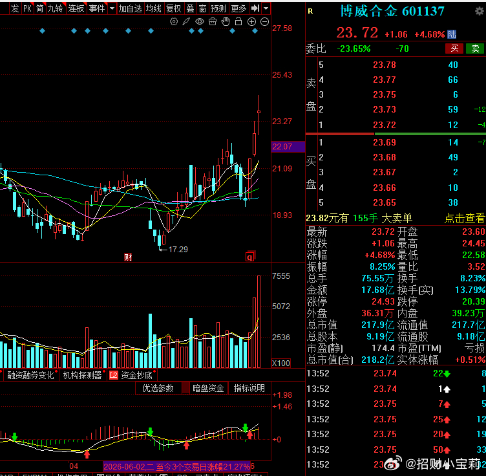Open the 事件 events item
Image resolution: width=486 pixels, height=476 pixels.
pos(97,8)
